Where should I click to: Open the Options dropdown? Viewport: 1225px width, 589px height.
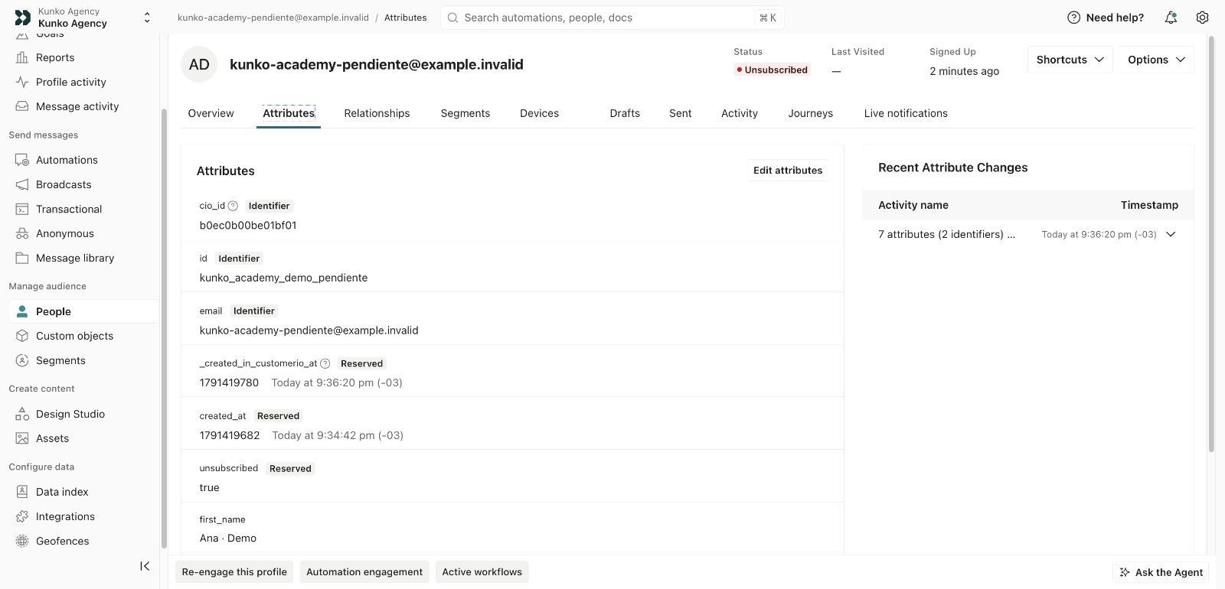(1156, 60)
